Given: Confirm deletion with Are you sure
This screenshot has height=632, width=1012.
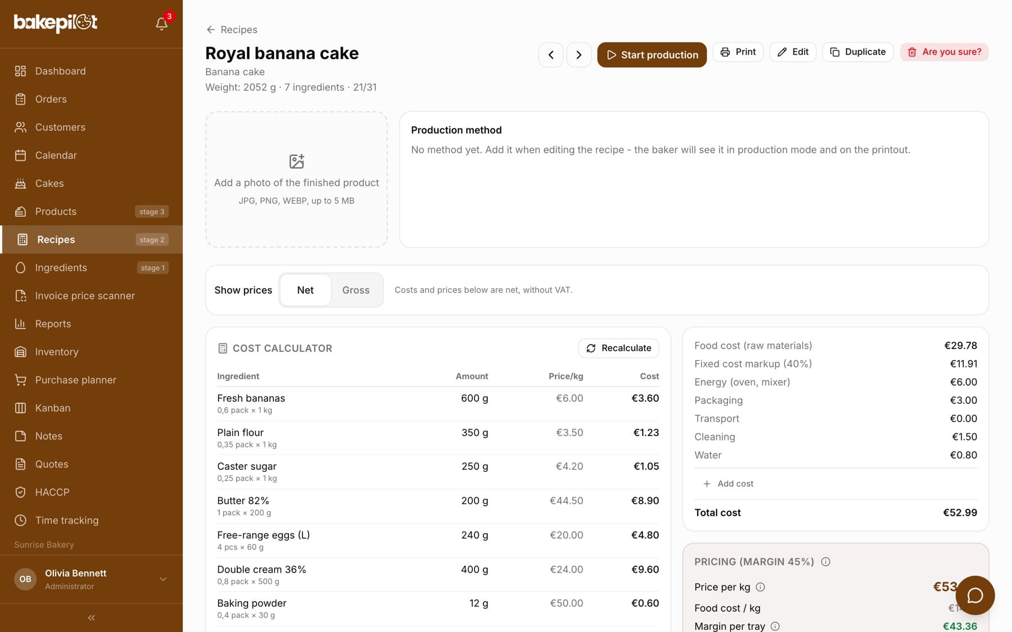Looking at the screenshot, I should coord(944,52).
